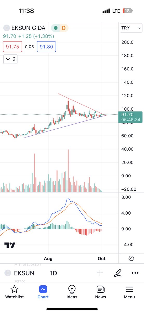Tap the blue buy price 91.80
Screen dimensions: 144x313
(46, 47)
